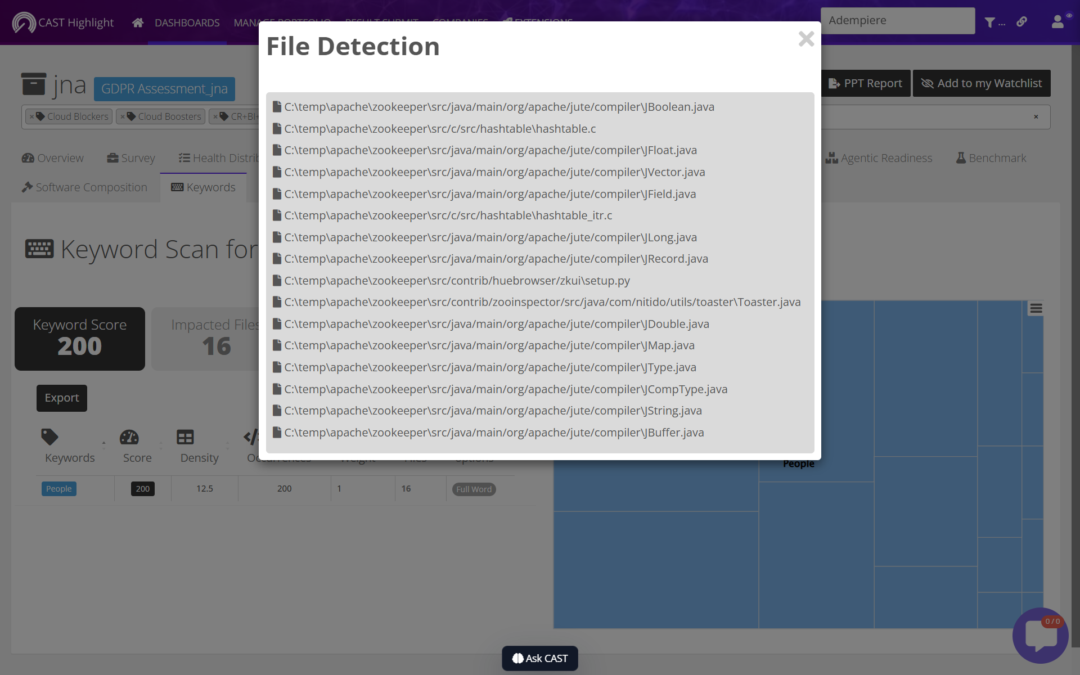Screen dimensions: 1080x675
Task: Open the DASHBOARDS menu
Action: pyautogui.click(x=187, y=22)
